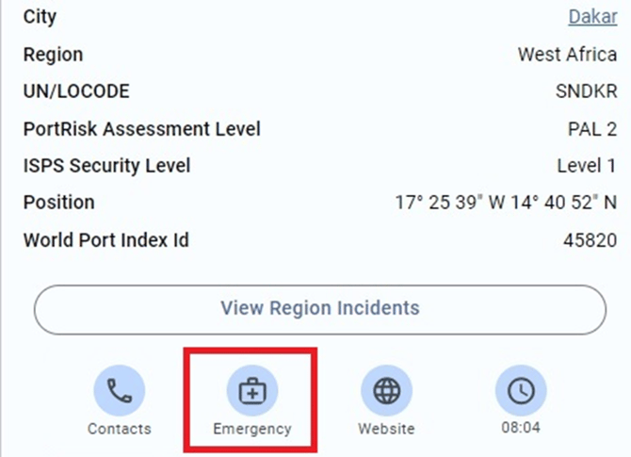
Task: Click the UN/LOCODE field label
Action: [76, 91]
